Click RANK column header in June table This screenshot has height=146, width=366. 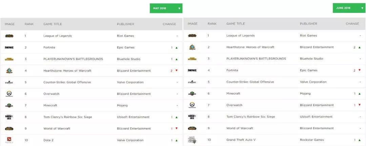tap(212, 24)
